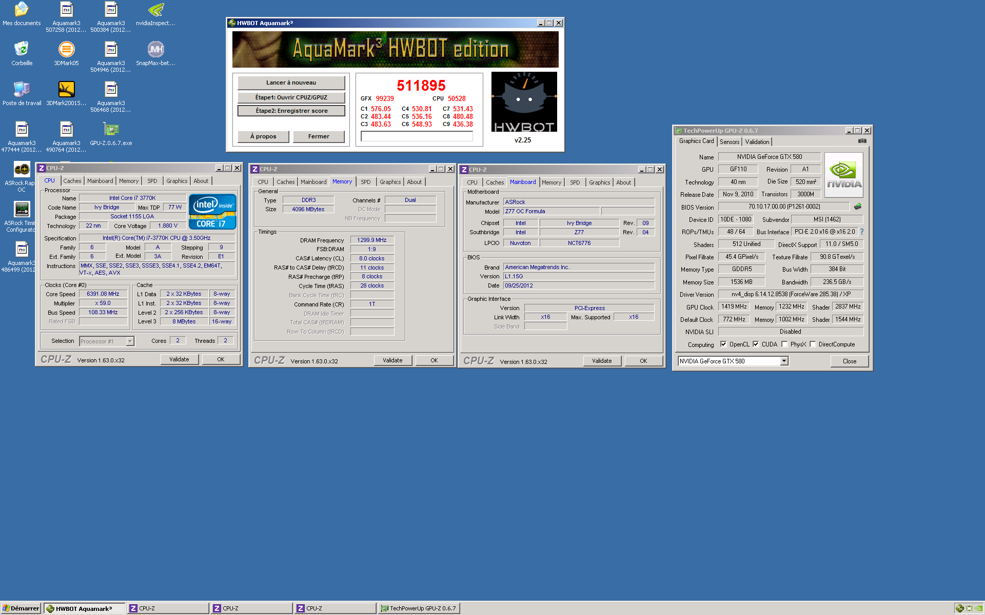Click the Intel Core i7 logo in CPU-Z
Viewport: 985px width, 615px height.
[x=212, y=211]
